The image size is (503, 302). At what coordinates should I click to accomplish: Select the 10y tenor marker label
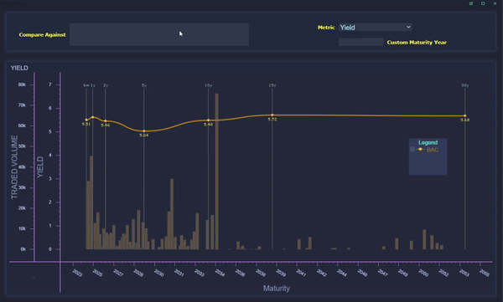tap(209, 85)
